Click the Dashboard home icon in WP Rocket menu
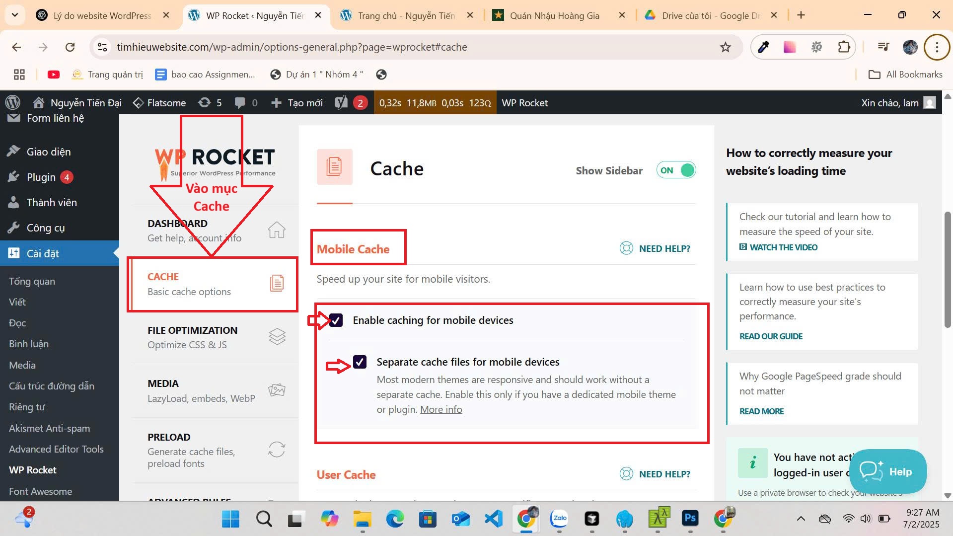The width and height of the screenshot is (953, 536). coord(277,230)
